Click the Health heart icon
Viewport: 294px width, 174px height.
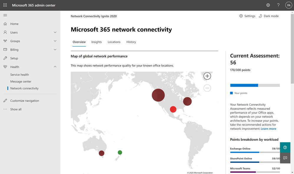pyautogui.click(x=5, y=67)
